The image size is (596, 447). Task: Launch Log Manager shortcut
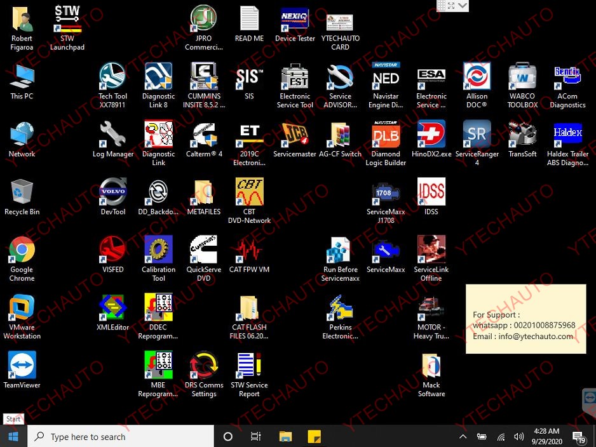pyautogui.click(x=113, y=139)
